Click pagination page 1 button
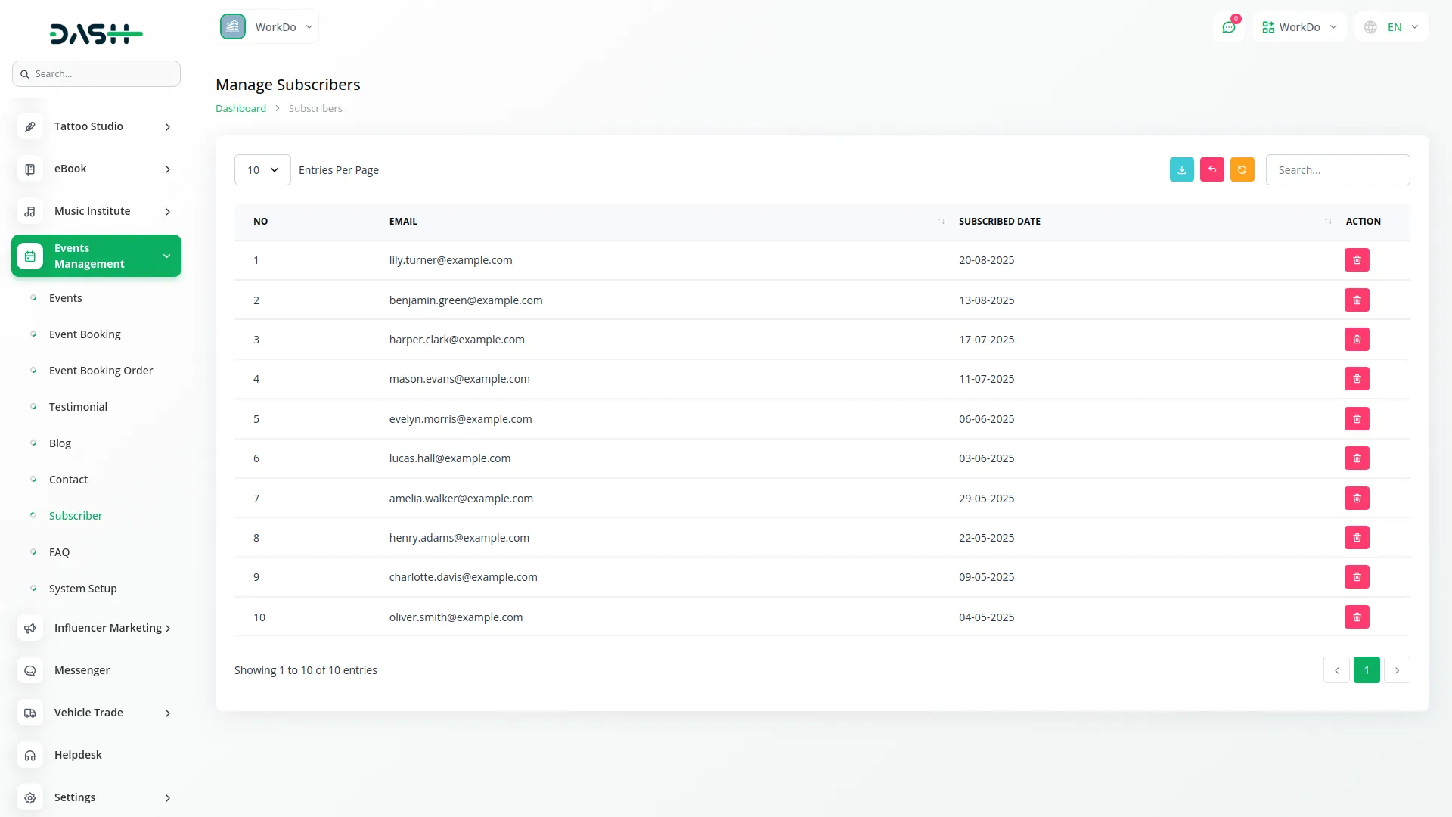This screenshot has width=1452, height=817. click(1366, 670)
